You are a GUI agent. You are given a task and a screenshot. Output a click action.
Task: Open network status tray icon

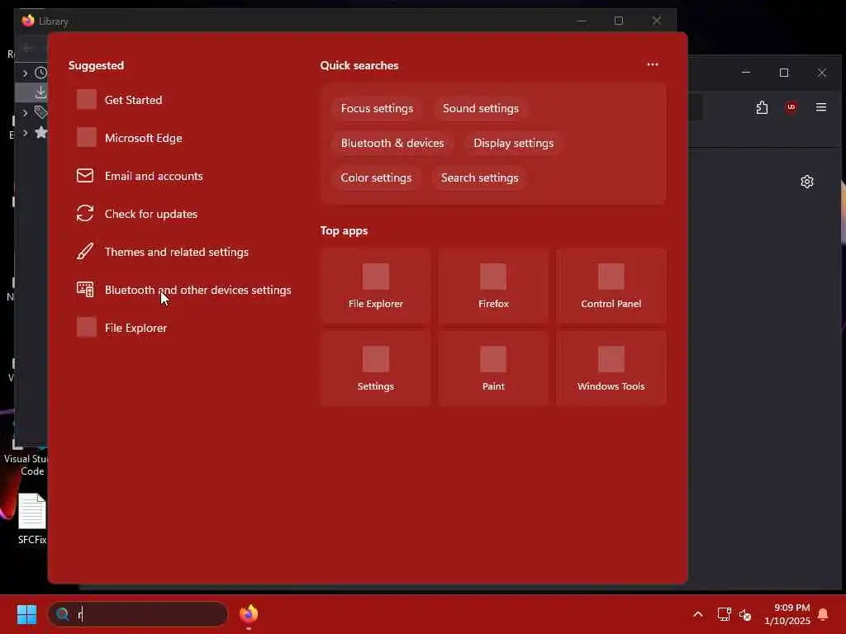click(724, 614)
